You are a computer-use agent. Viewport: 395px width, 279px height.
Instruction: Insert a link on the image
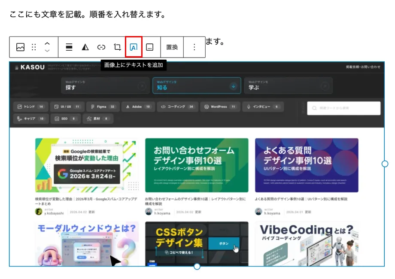(101, 47)
